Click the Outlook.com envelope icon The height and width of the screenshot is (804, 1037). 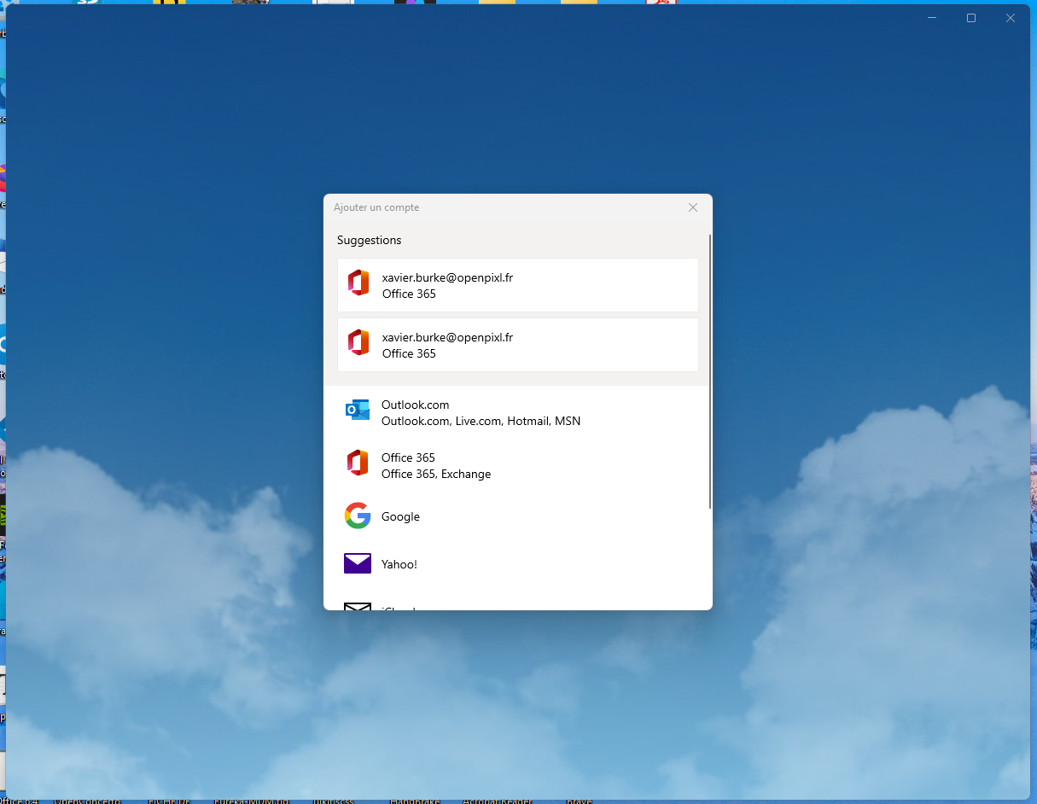[x=358, y=410]
